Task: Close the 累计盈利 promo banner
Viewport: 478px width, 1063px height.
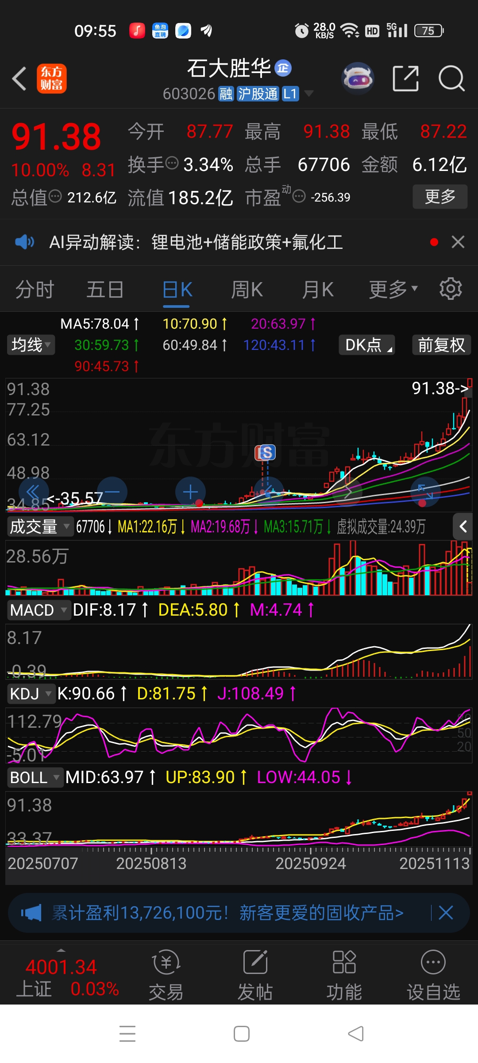Action: (x=446, y=913)
